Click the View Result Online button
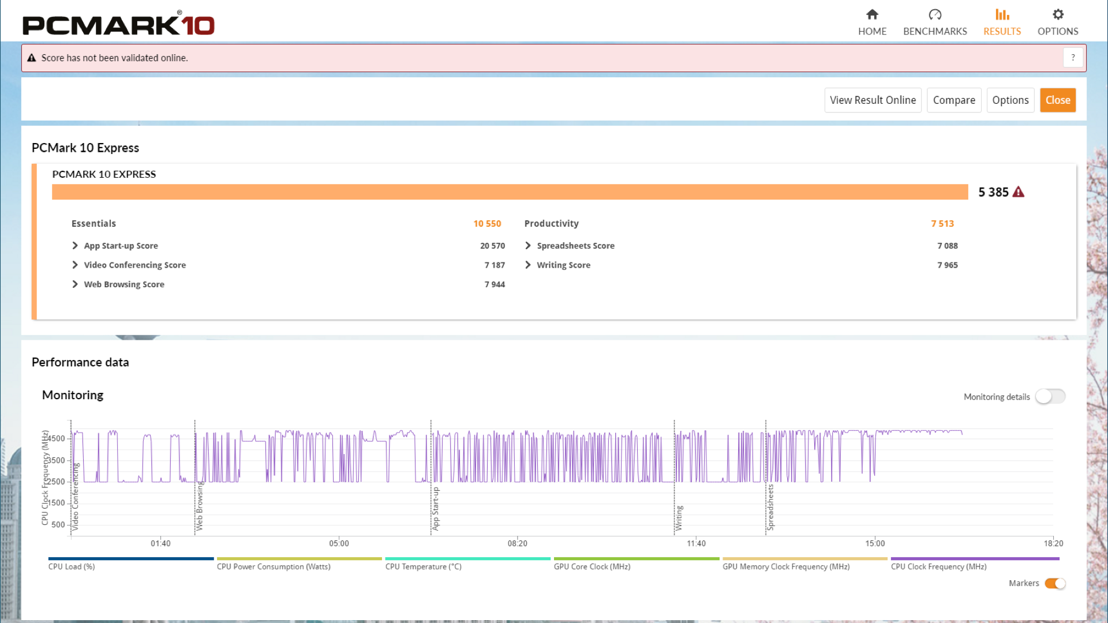 [x=873, y=100]
